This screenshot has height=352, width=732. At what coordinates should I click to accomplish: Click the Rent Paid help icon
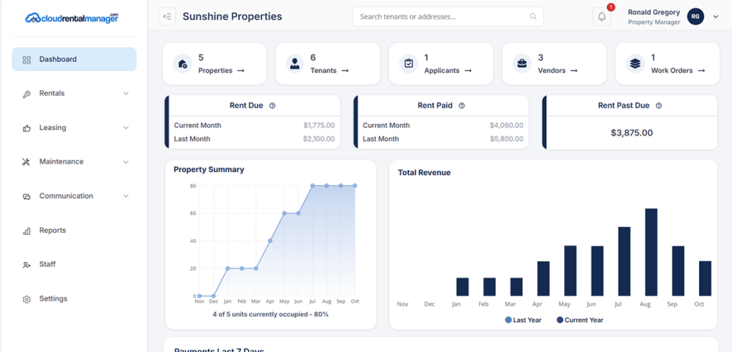click(462, 106)
